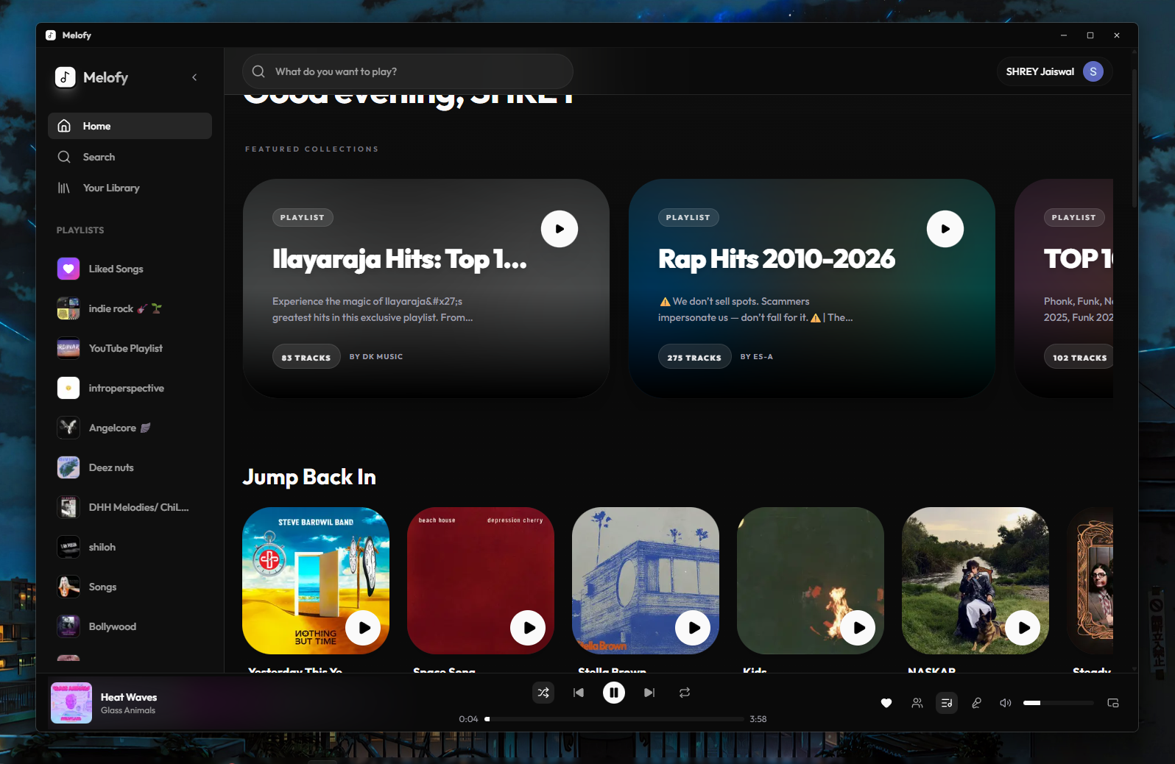Viewport: 1175px width, 764px height.
Task: Click the BY DK MUSIC label
Action: coord(376,356)
